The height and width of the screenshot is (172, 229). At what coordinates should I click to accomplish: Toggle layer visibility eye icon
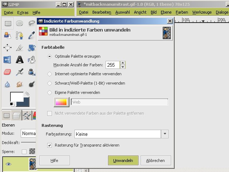pos(9,164)
